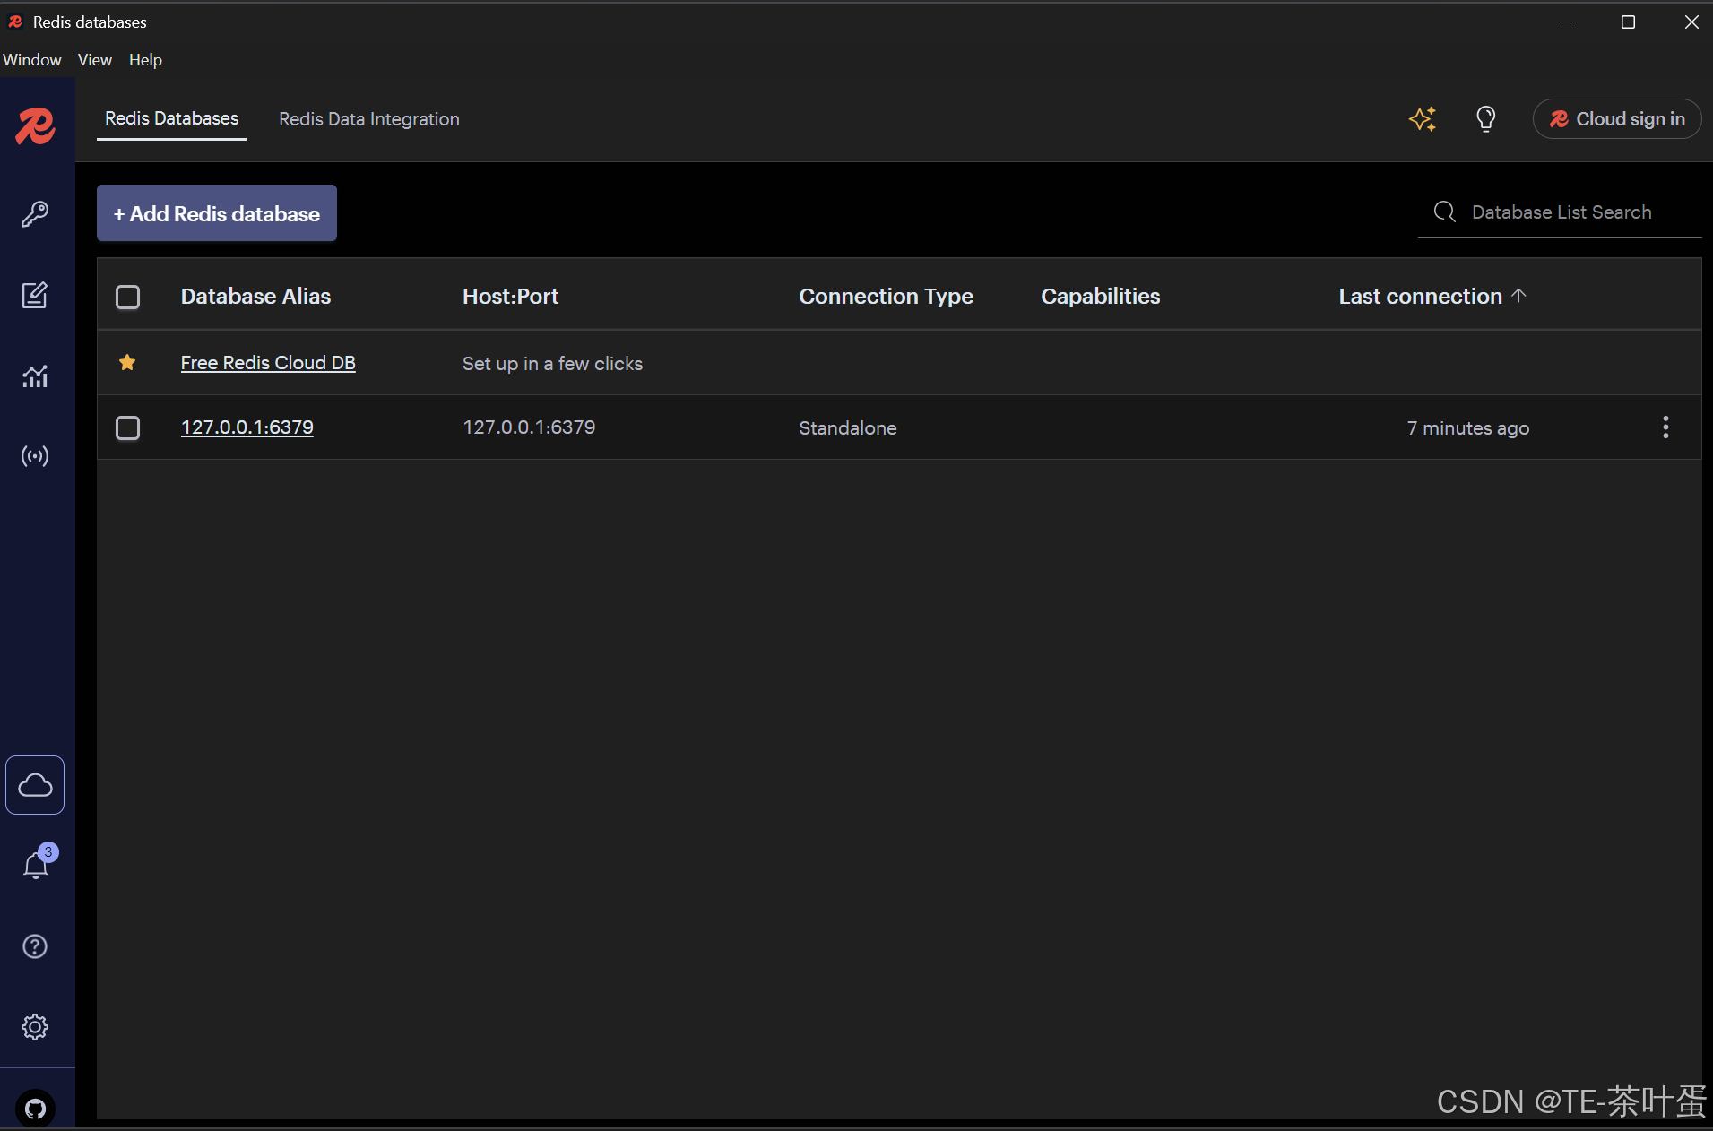Open the settings gear icon
Image resolution: width=1713 pixels, height=1131 pixels.
(35, 1027)
